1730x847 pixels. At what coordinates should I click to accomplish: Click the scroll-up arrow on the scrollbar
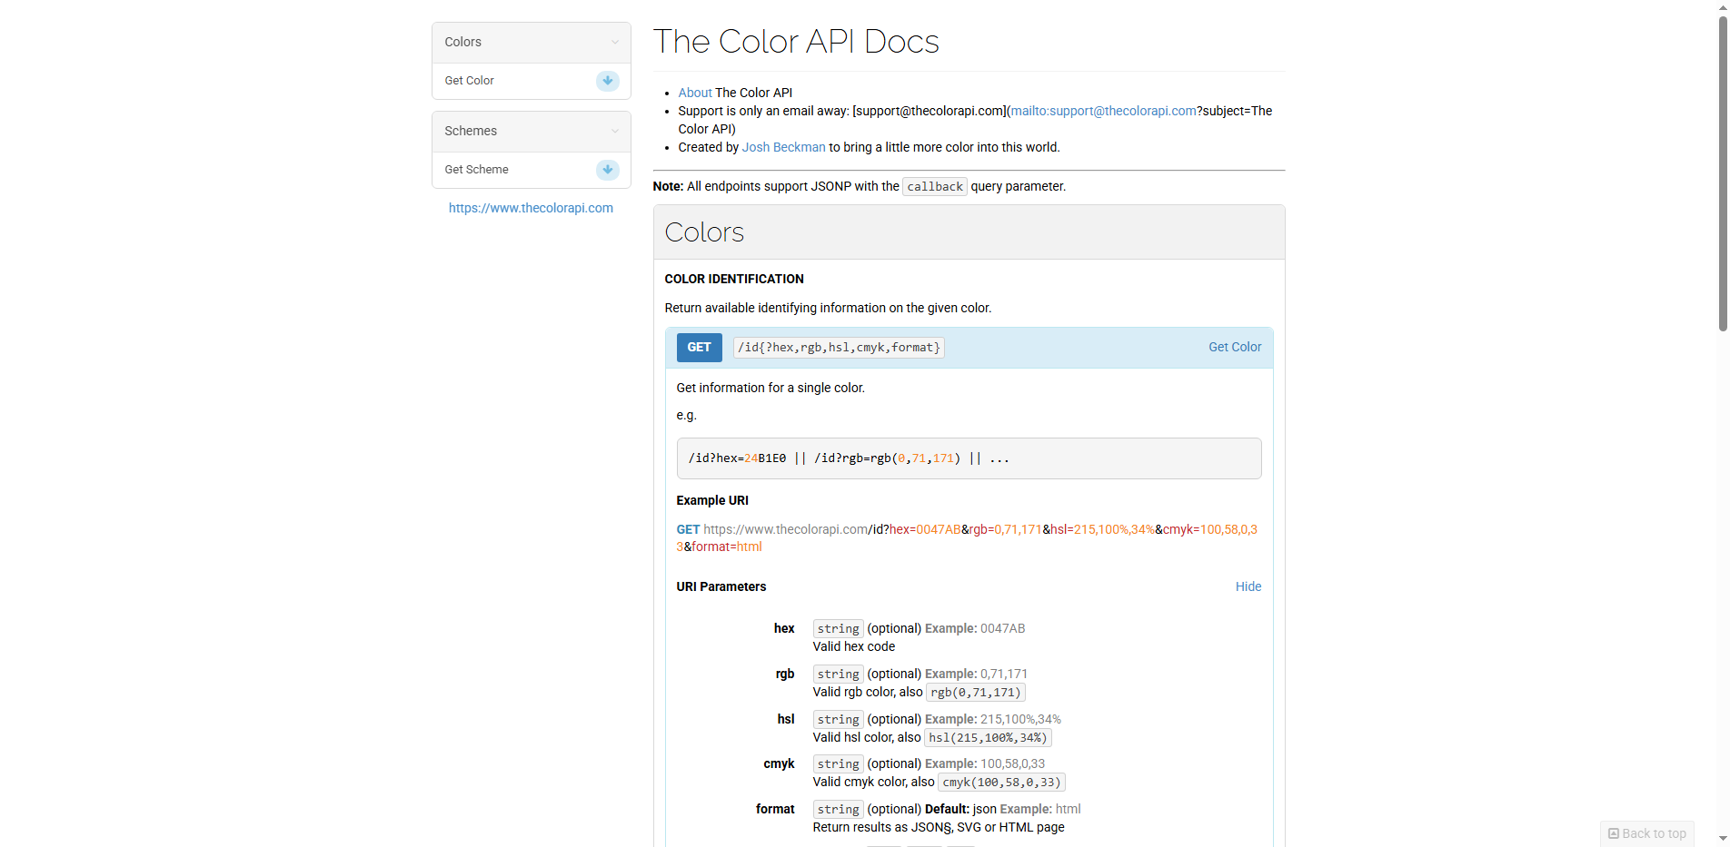pyautogui.click(x=1722, y=7)
